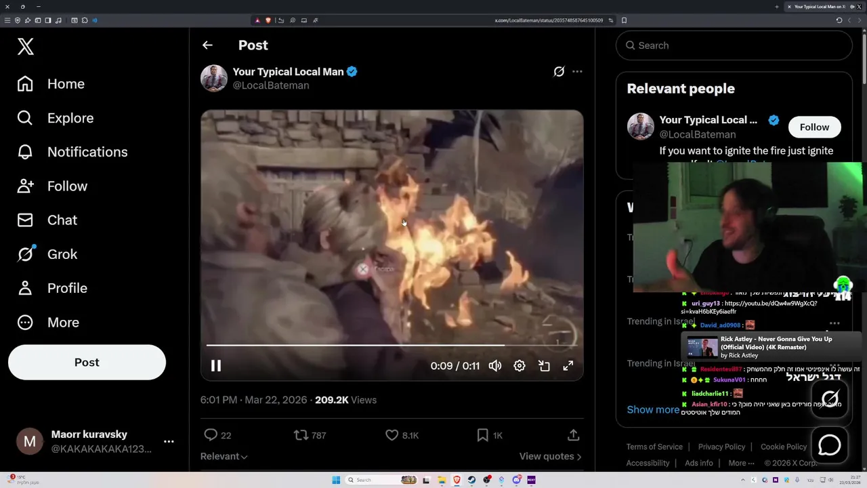This screenshot has height=488, width=867.
Task: Focus the X Search input field
Action: coord(734,45)
